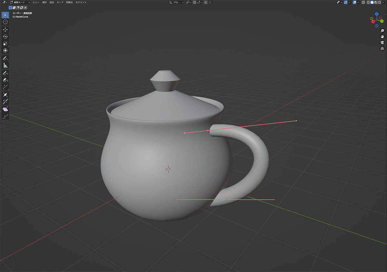Activate the Measure tool
Image resolution: width=387 pixels, height=272 pixels.
tap(5, 65)
